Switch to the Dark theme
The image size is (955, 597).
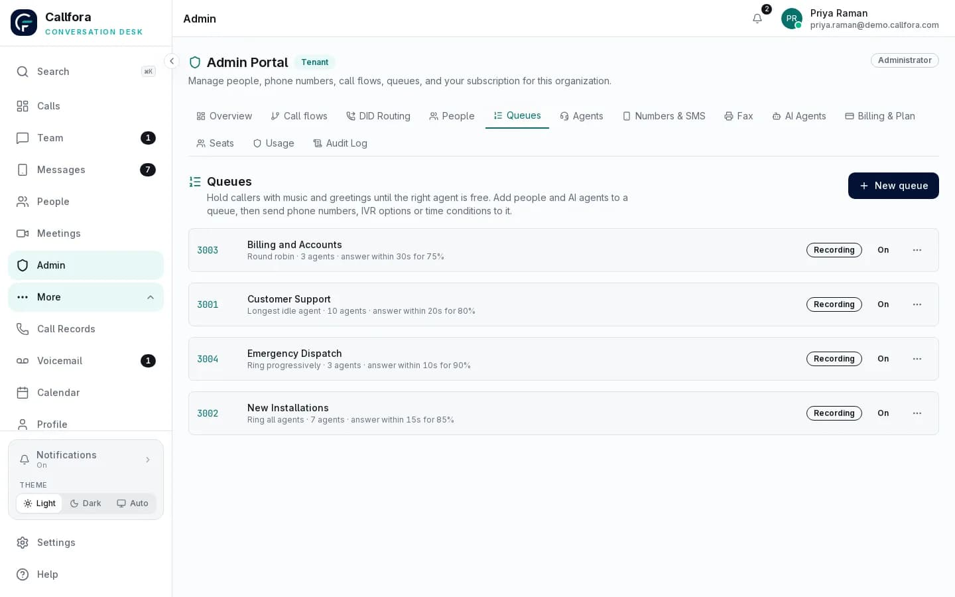click(86, 503)
